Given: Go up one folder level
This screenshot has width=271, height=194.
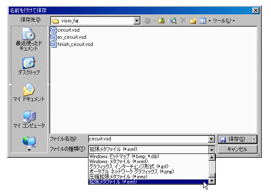Looking at the screenshot, I should (161, 20).
